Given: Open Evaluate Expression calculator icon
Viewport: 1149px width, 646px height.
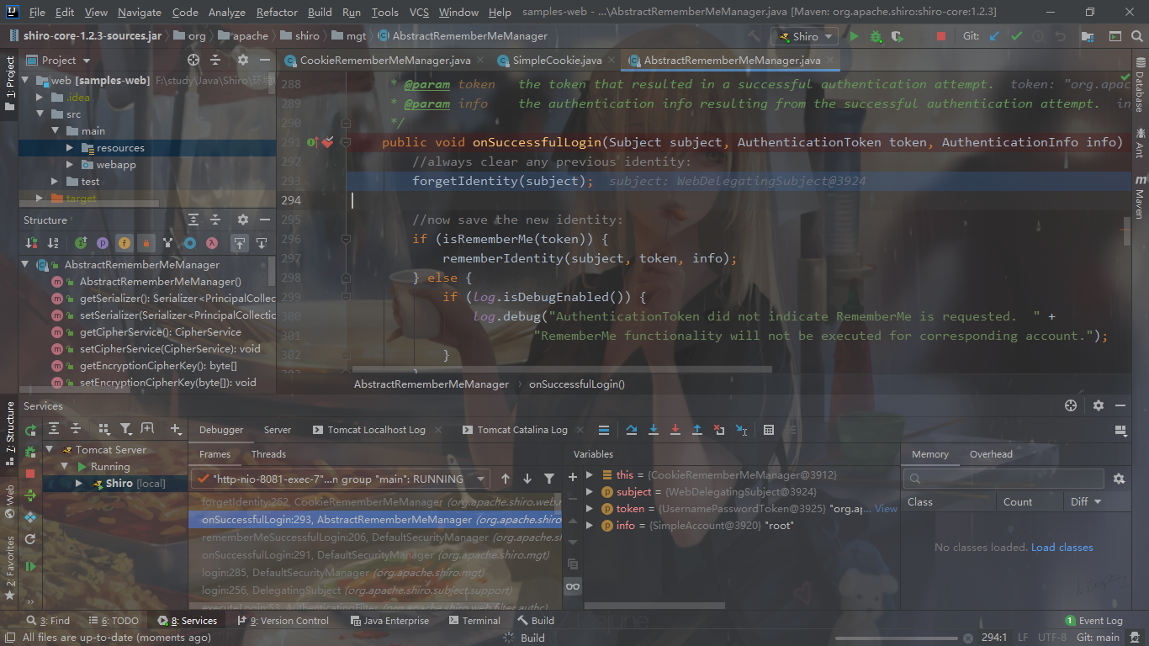Looking at the screenshot, I should click(769, 430).
